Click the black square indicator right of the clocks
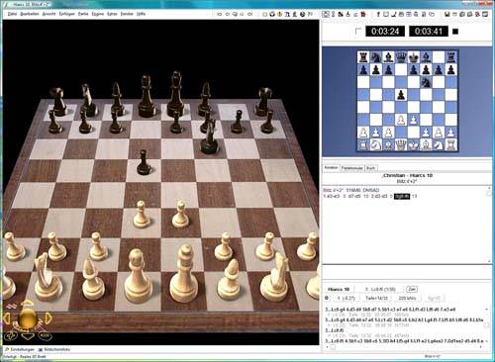This screenshot has width=495, height=362. [x=455, y=32]
